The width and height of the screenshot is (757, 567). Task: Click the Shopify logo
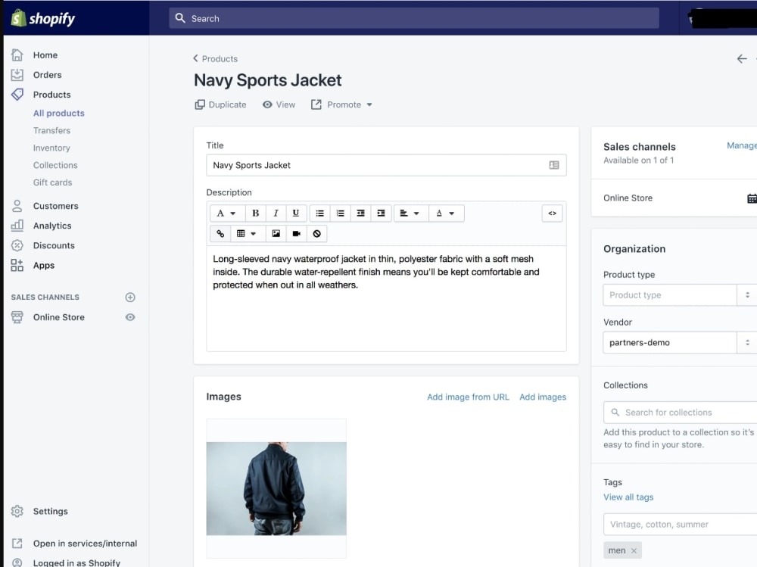tap(43, 18)
